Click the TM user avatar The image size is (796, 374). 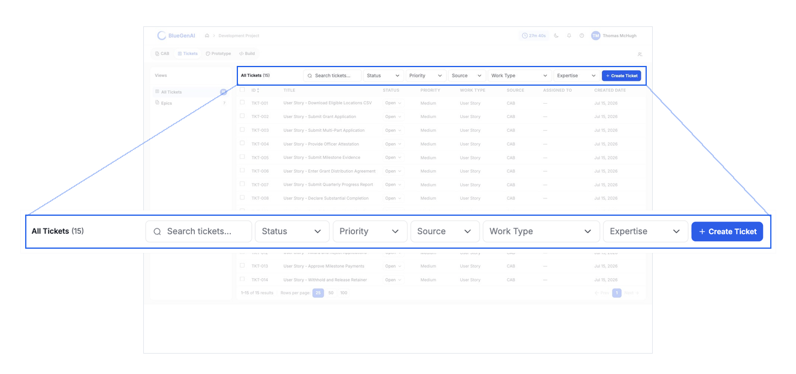click(595, 36)
